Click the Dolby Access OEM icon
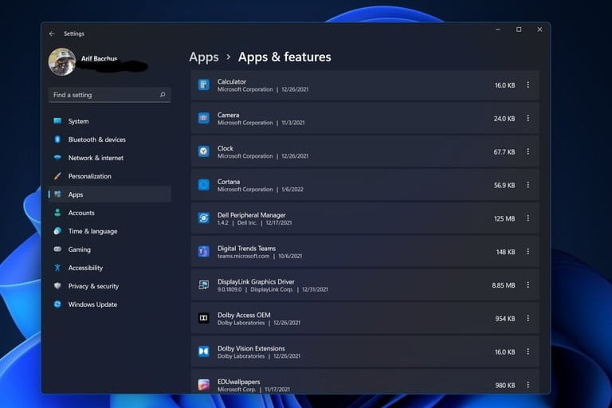 click(204, 318)
